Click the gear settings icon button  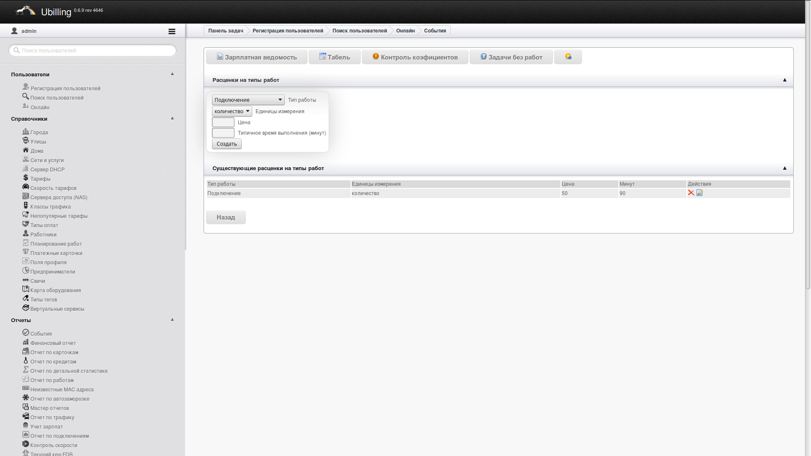568,57
